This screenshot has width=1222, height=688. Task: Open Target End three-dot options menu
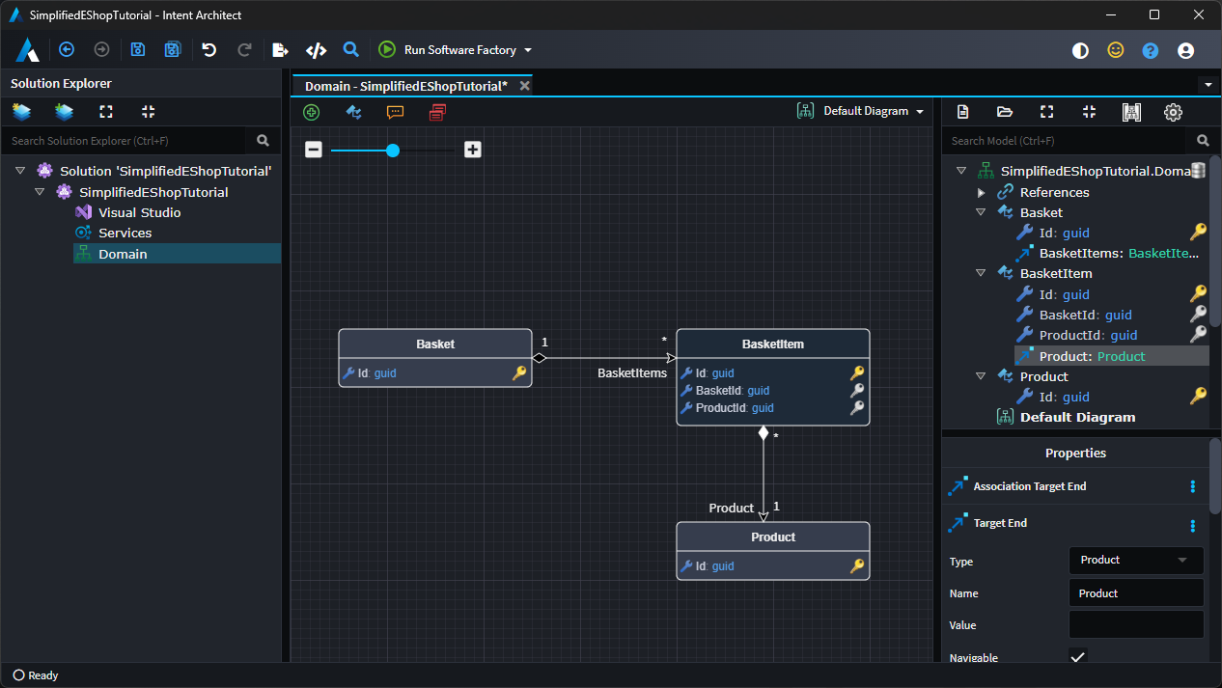pyautogui.click(x=1192, y=526)
